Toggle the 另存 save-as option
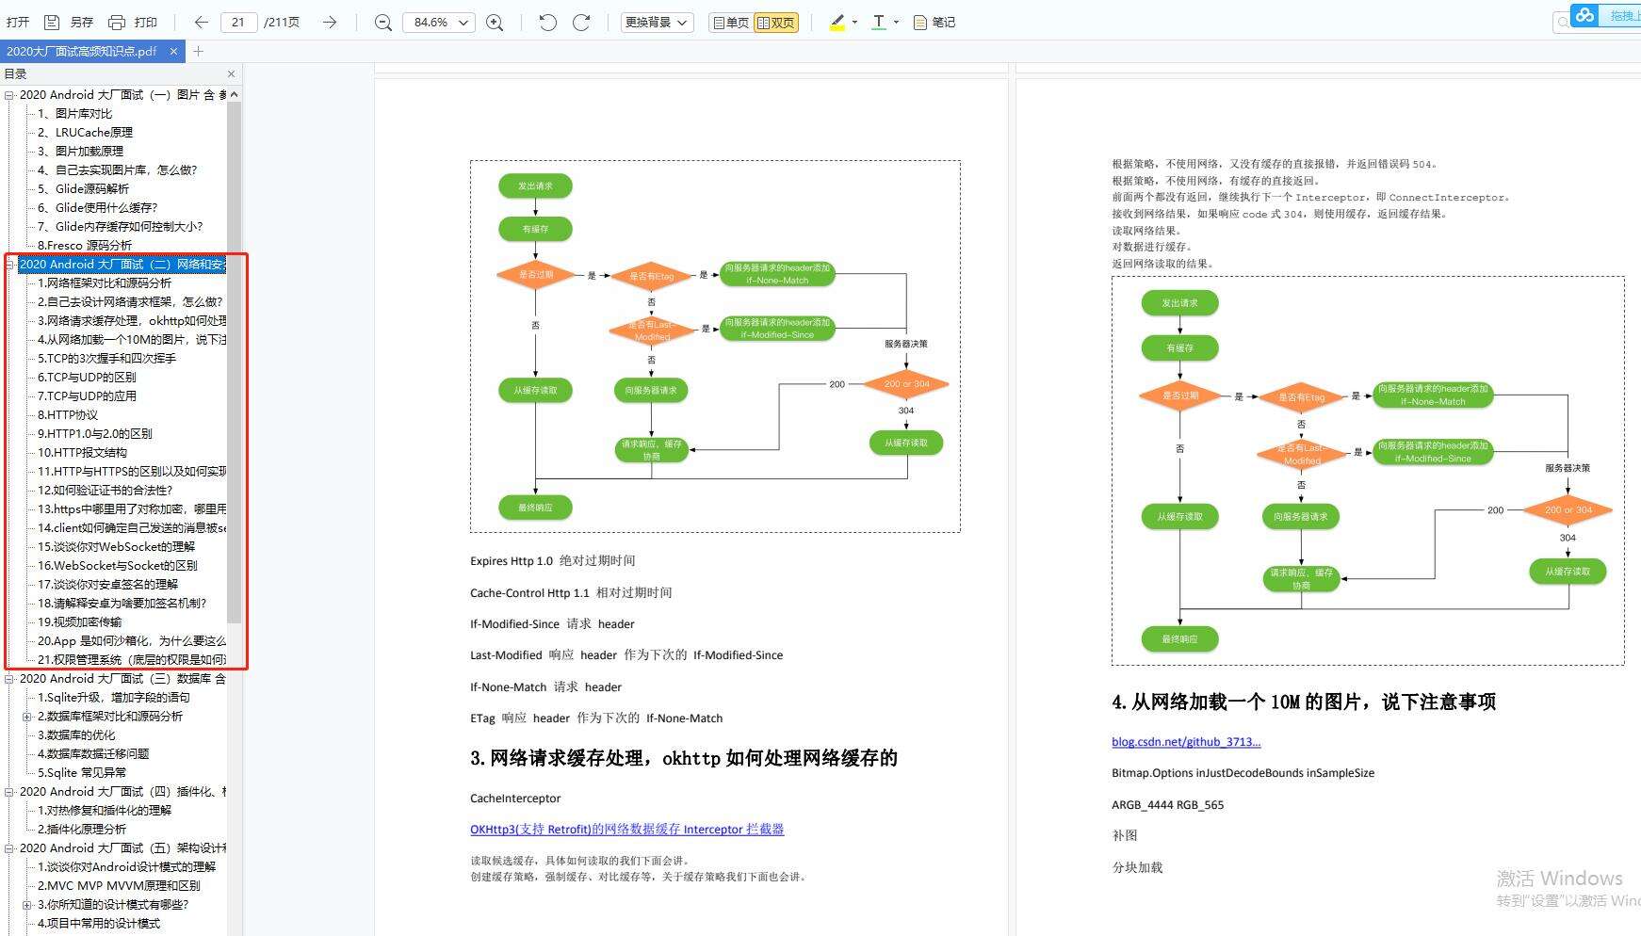This screenshot has width=1641, height=936. coord(80,21)
